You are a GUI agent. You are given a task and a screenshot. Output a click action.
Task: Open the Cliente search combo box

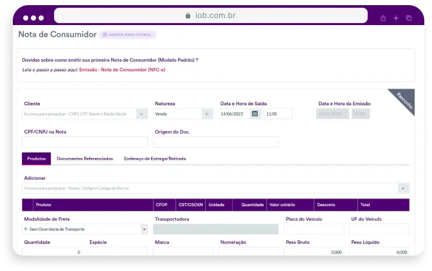coord(78,114)
